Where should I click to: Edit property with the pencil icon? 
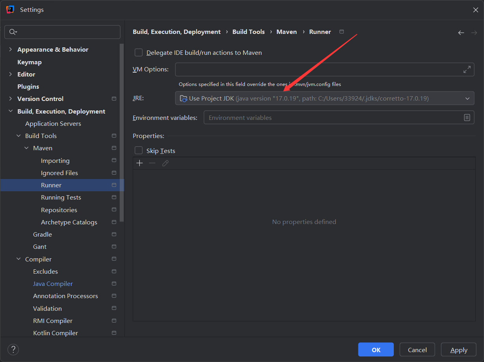(165, 163)
